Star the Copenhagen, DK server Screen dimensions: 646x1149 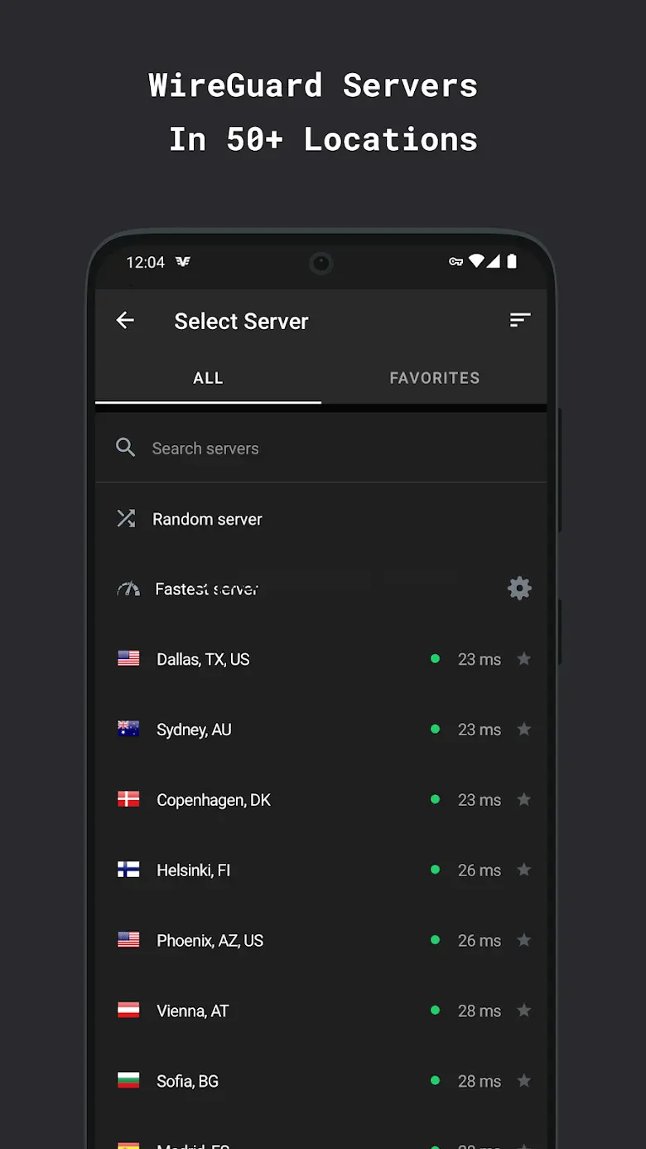(523, 800)
